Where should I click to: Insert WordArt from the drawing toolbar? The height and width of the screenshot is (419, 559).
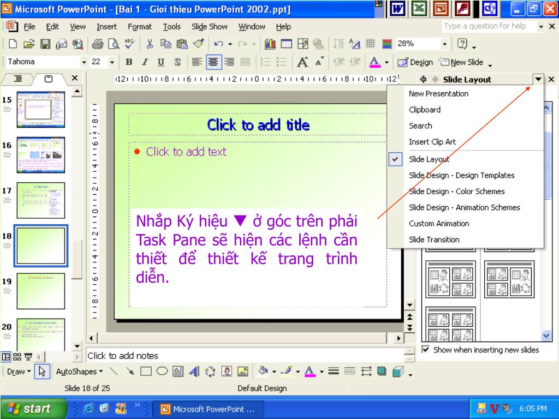[x=194, y=372]
